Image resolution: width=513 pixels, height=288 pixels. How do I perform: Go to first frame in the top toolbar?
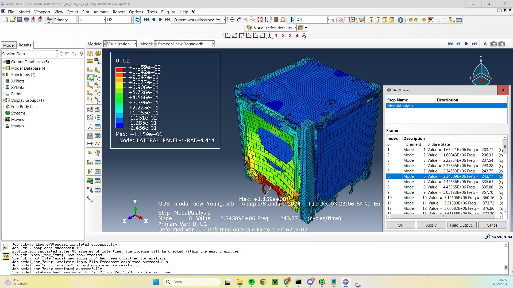146,19
